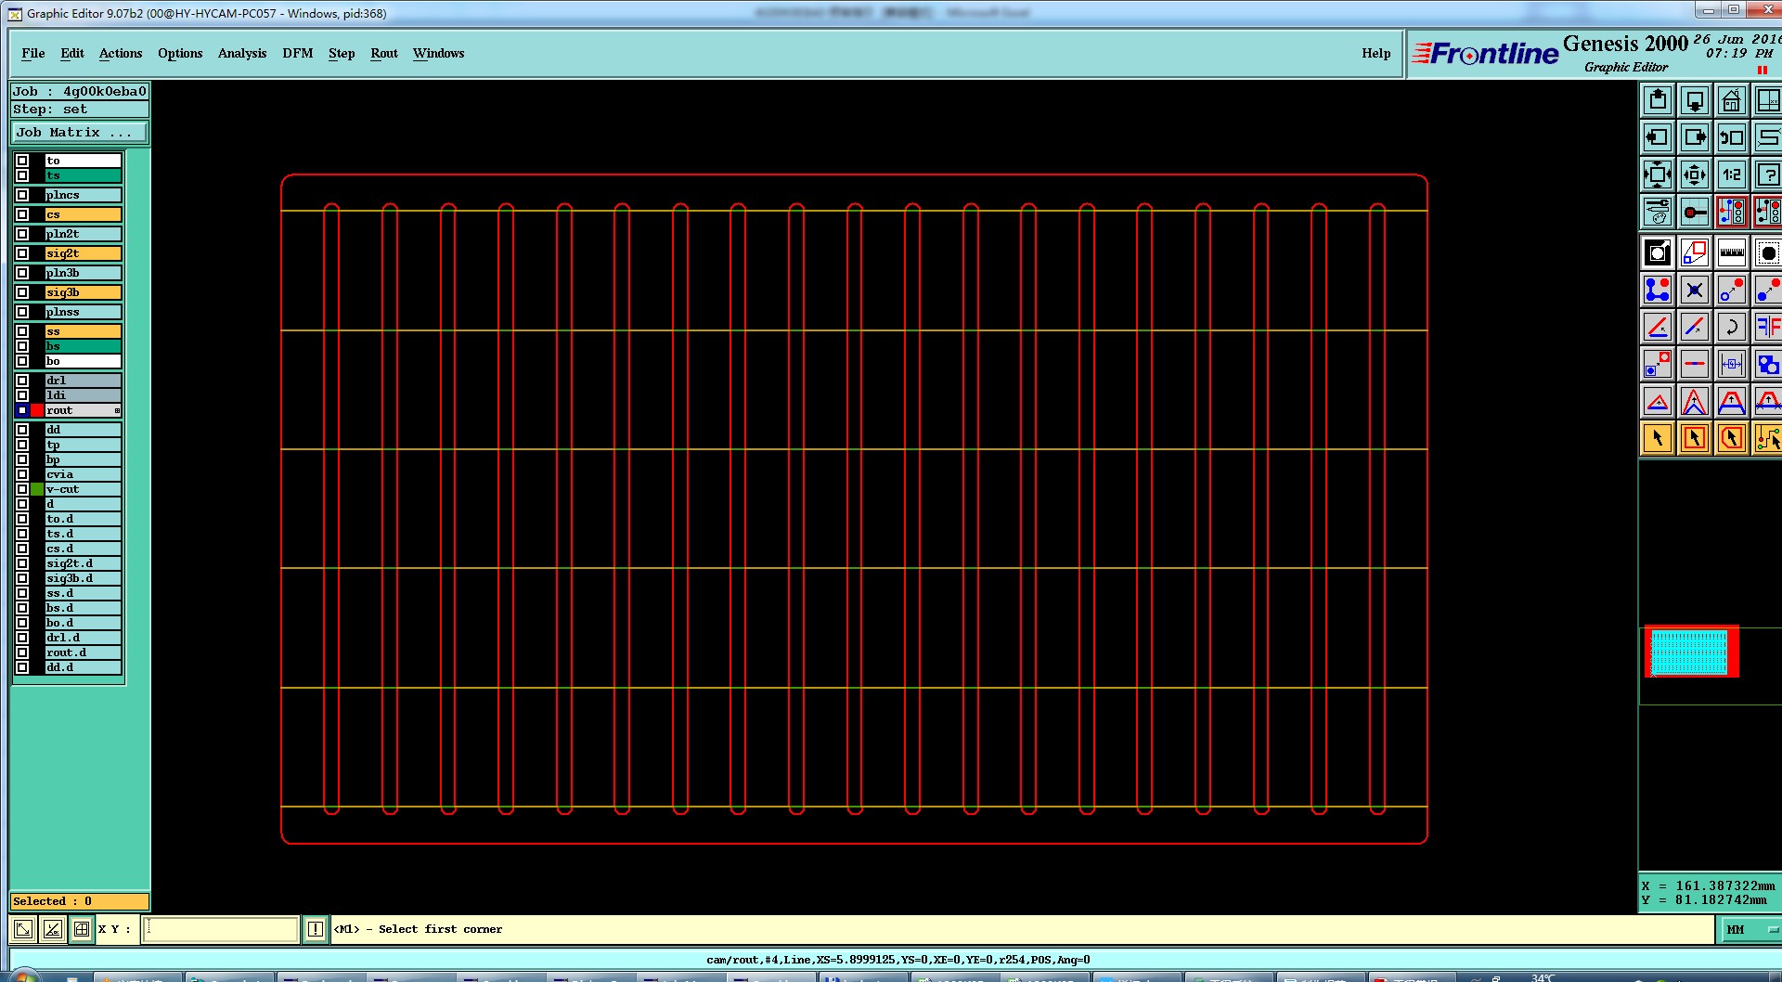Select the ruler measurement tool
Viewport: 1782px width, 982px height.
[1732, 252]
